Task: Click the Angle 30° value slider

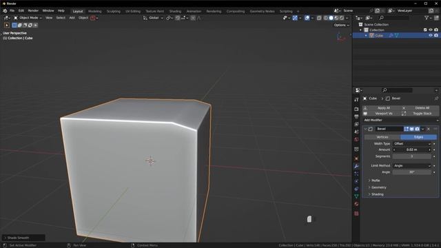Action: click(412, 172)
